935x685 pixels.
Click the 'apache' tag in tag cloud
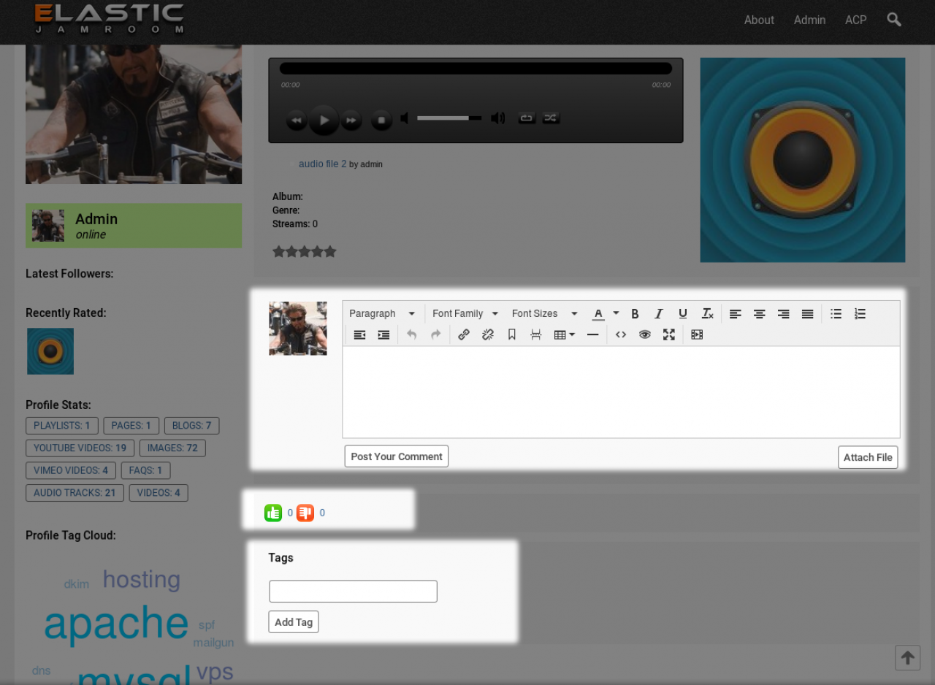click(116, 624)
